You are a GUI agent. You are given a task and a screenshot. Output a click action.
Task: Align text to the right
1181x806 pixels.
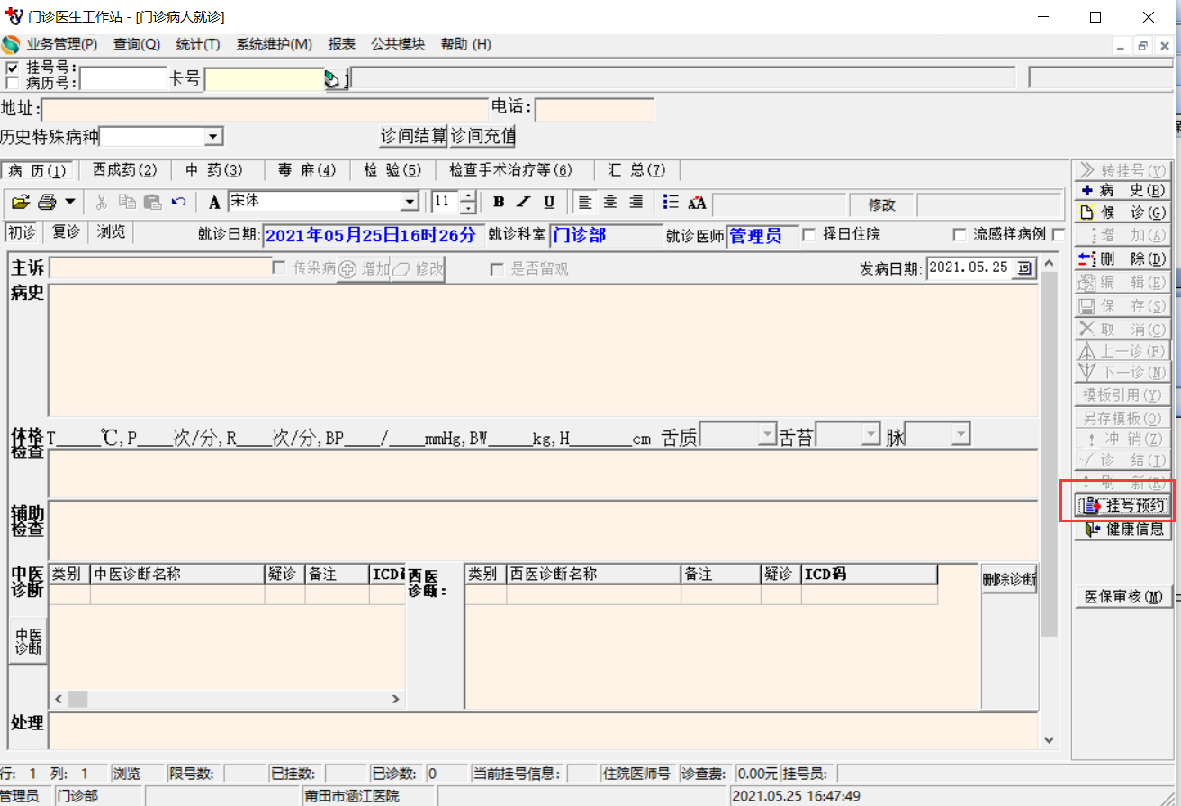click(x=636, y=202)
